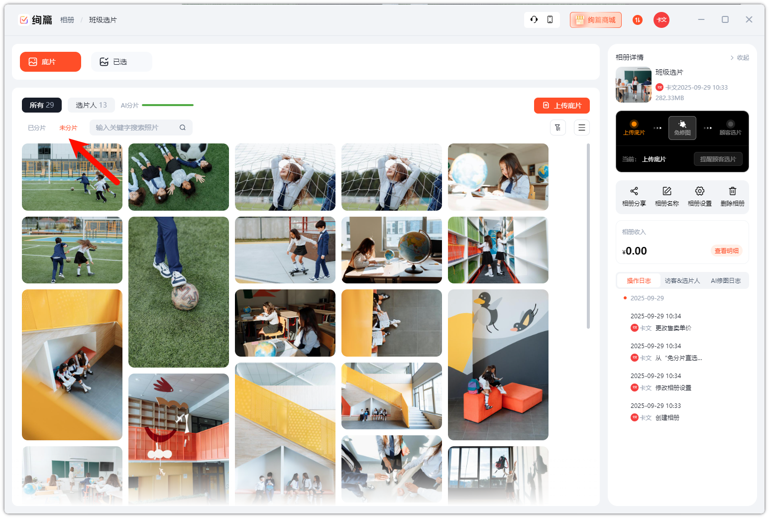Click the filter icon above photo grid
The height and width of the screenshot is (518, 769).
558,128
